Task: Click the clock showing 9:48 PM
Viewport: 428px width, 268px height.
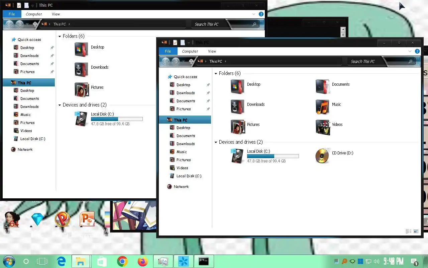Action: 393,261
